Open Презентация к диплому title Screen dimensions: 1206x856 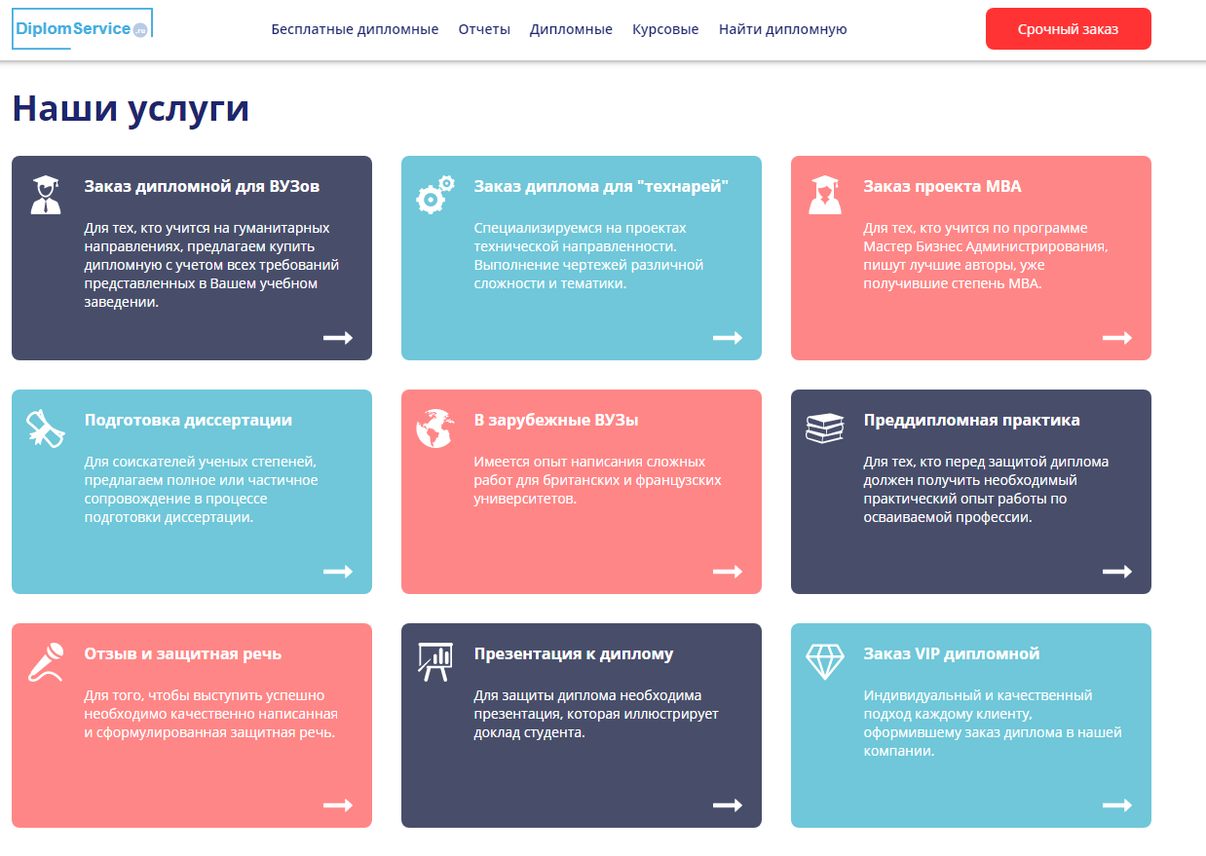coord(574,653)
